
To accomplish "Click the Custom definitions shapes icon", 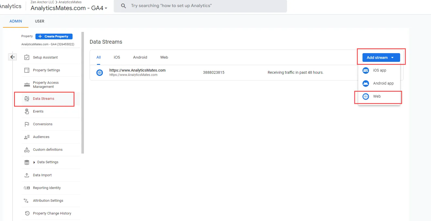I will click(x=27, y=150).
